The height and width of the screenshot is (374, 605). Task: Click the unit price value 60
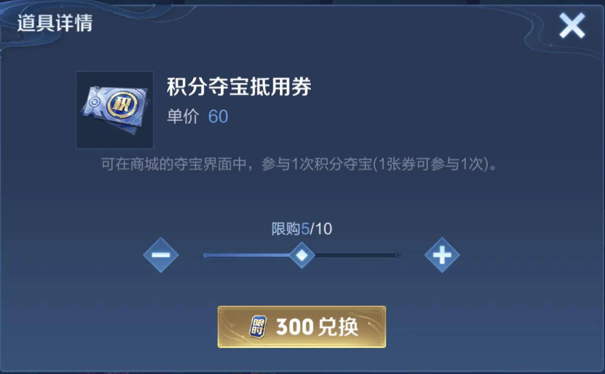pyautogui.click(x=218, y=116)
